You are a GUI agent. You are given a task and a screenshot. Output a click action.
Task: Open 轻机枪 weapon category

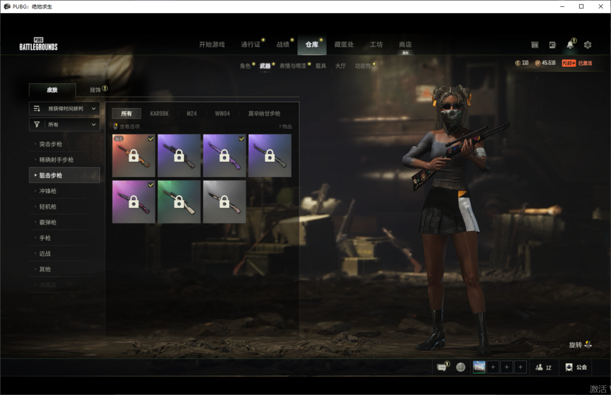pyautogui.click(x=64, y=207)
